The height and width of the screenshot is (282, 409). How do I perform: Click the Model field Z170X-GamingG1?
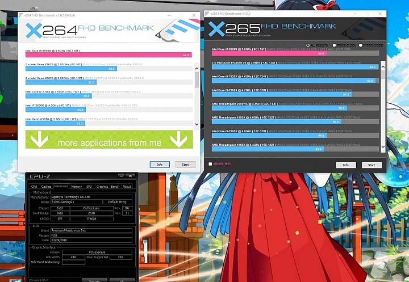[76, 202]
